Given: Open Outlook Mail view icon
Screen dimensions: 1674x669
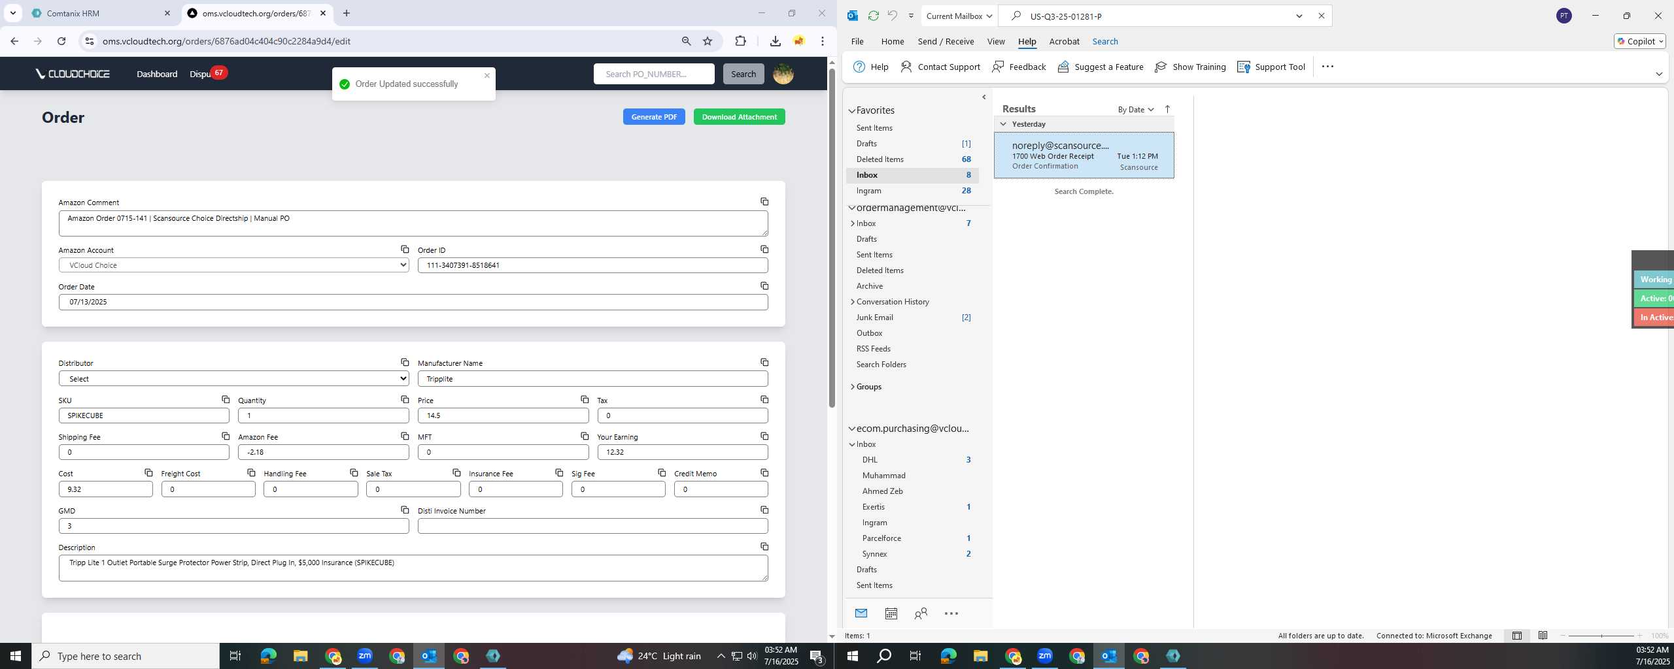Looking at the screenshot, I should coord(861,613).
